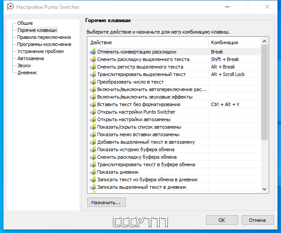Select row Записать текст из буфера обмена в дневник
Image resolution: width=281 pixels, height=233 pixels.
coord(174,180)
